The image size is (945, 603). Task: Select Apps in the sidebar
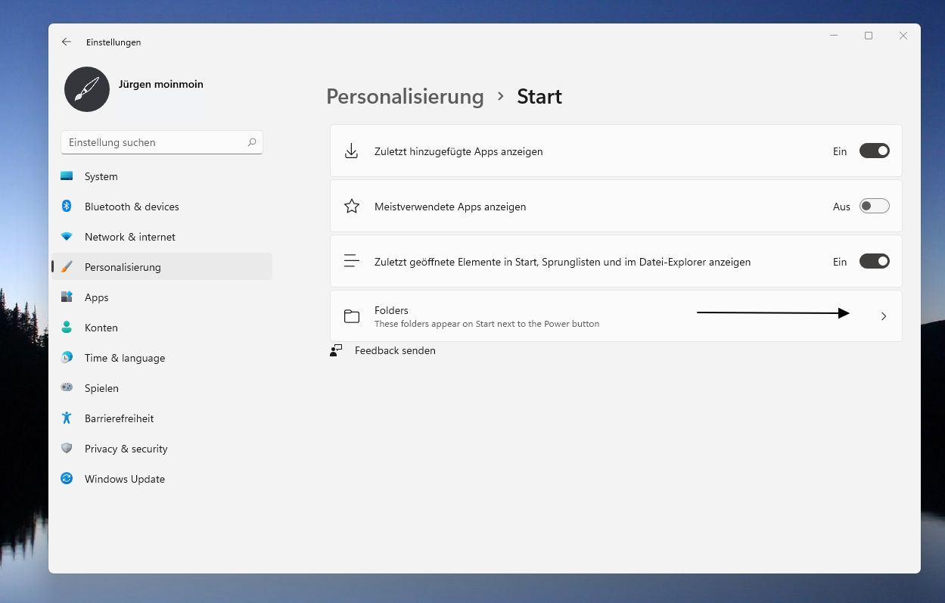click(x=97, y=297)
